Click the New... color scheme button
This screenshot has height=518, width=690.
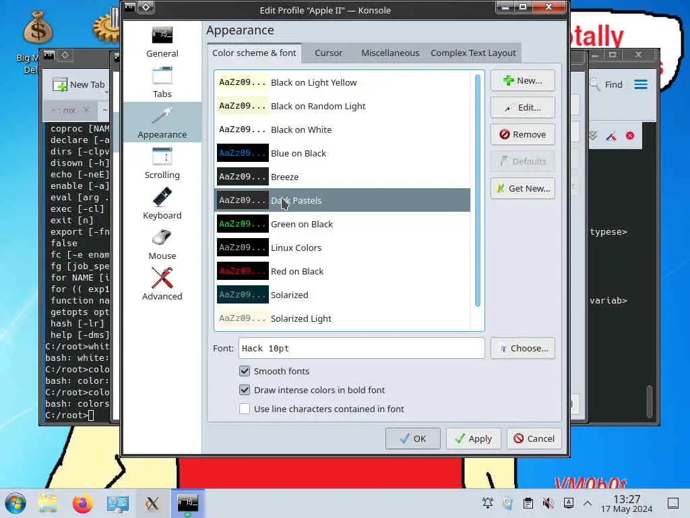click(523, 81)
